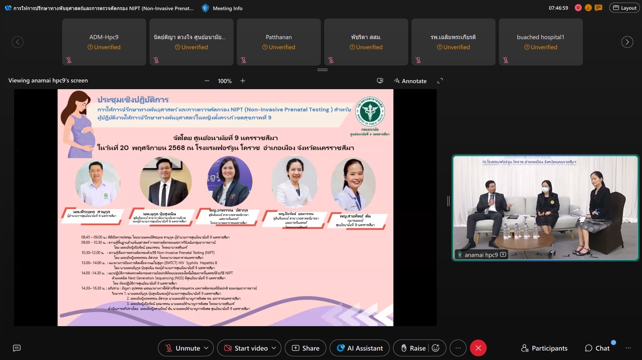Expand the Unmute audio options arrow
Screen dimensions: 642x360
tap(206, 348)
